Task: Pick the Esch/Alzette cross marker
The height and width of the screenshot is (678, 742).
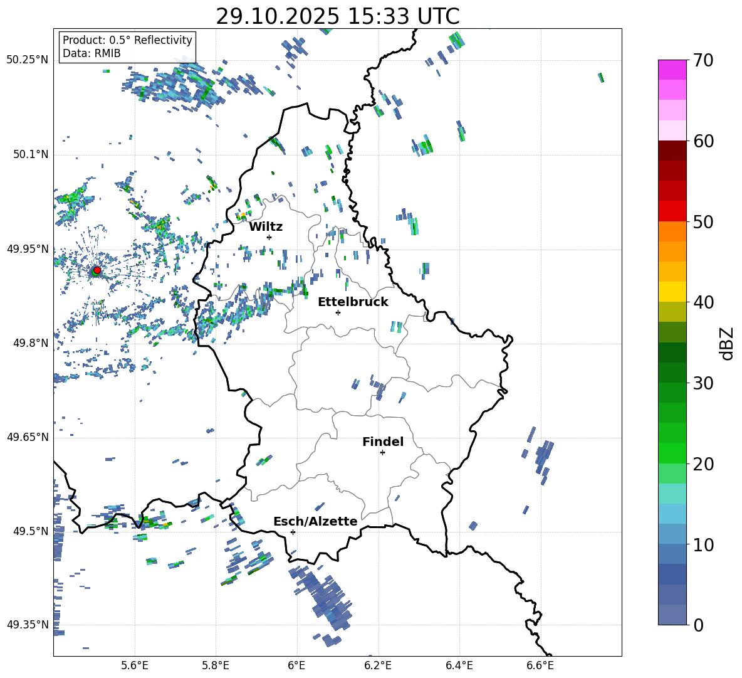Action: click(x=293, y=532)
